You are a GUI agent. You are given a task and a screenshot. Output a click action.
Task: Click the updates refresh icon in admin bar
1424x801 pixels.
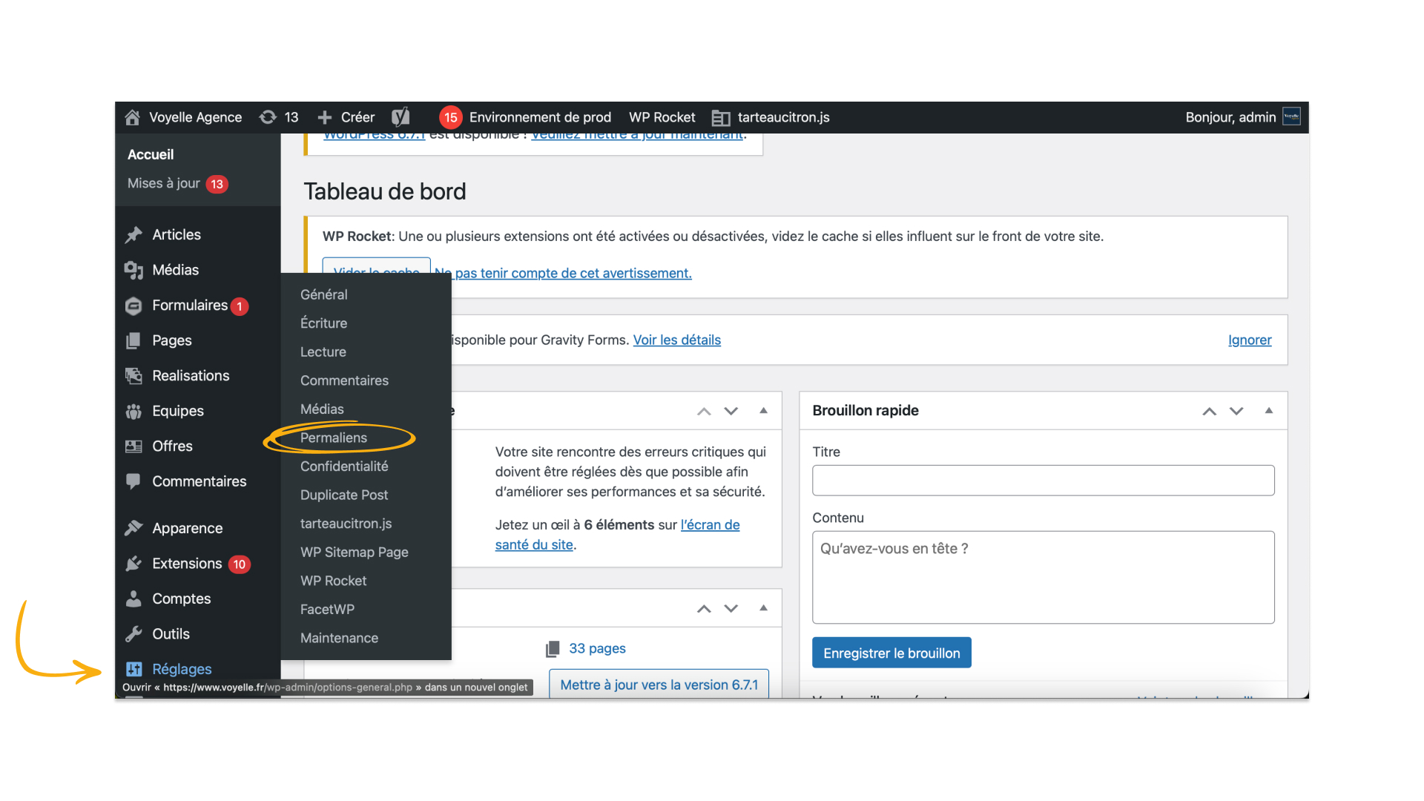(x=268, y=117)
